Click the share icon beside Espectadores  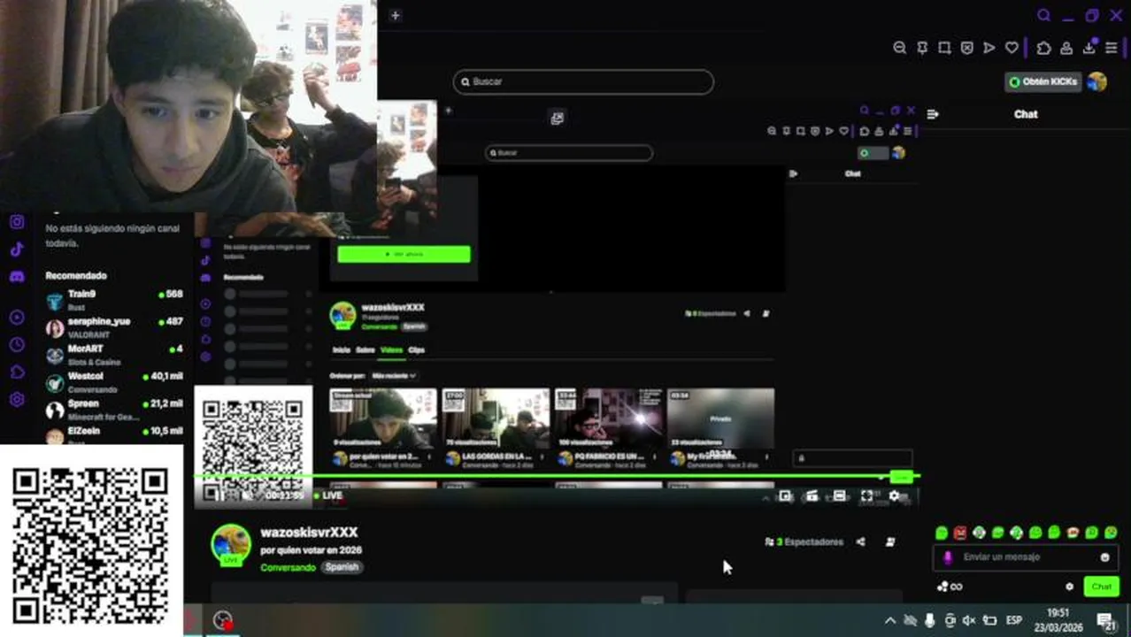(860, 541)
